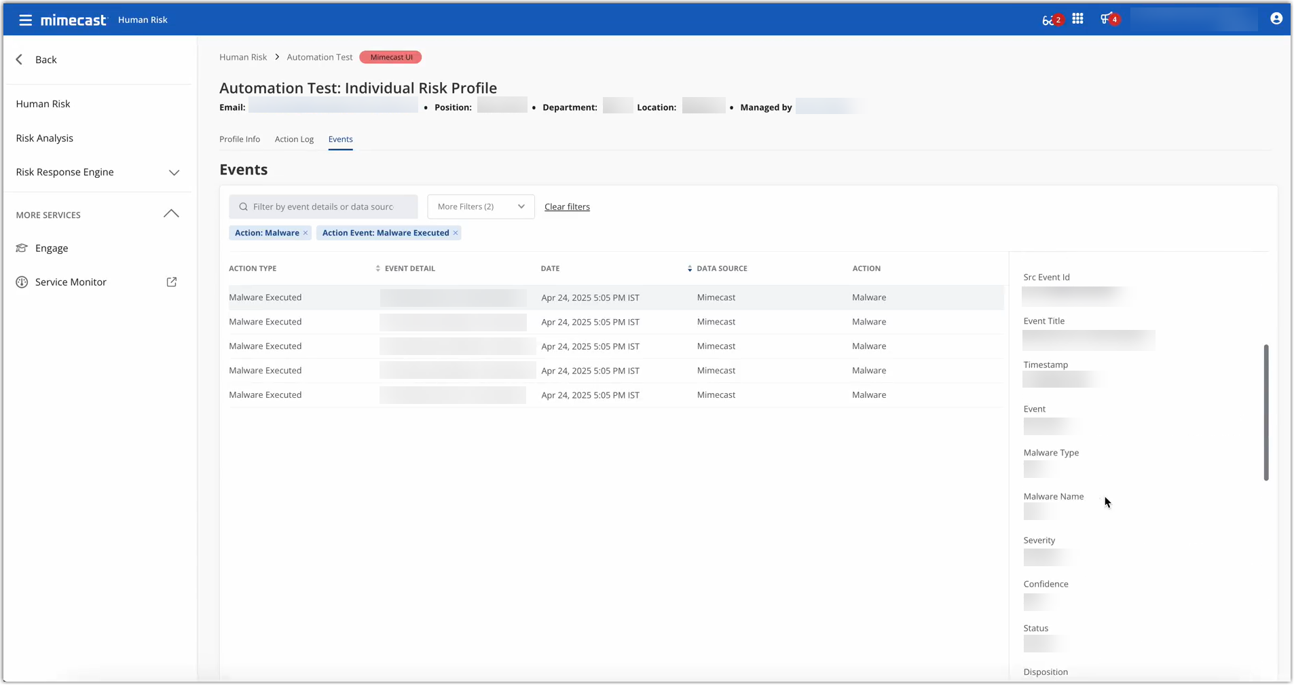This screenshot has height=685, width=1294.
Task: Open the apps grid launcher
Action: click(1077, 19)
